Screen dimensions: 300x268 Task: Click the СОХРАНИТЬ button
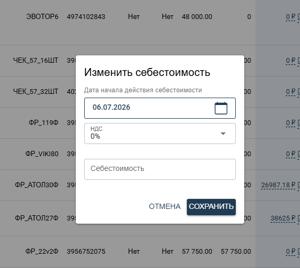(211, 207)
